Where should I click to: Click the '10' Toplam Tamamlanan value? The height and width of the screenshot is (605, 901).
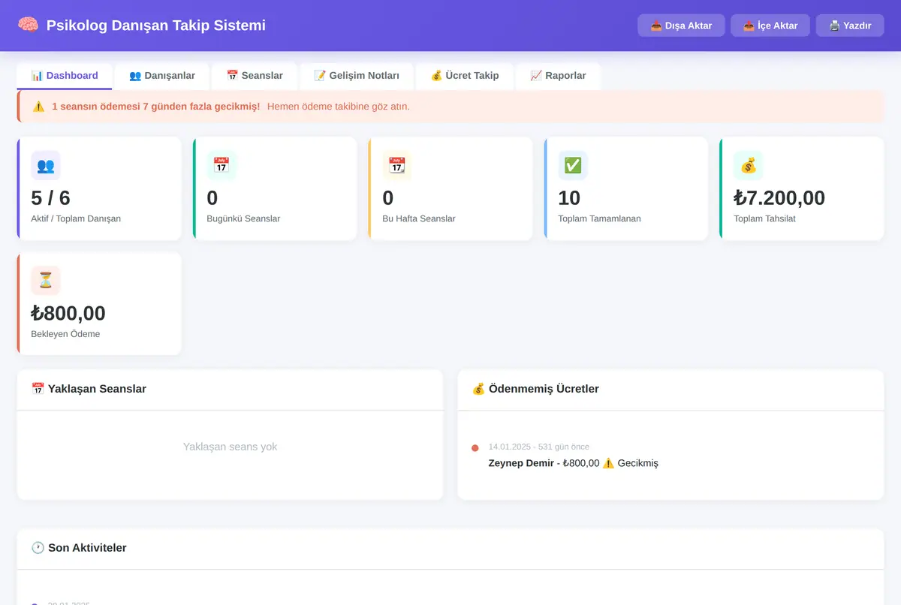pyautogui.click(x=569, y=198)
